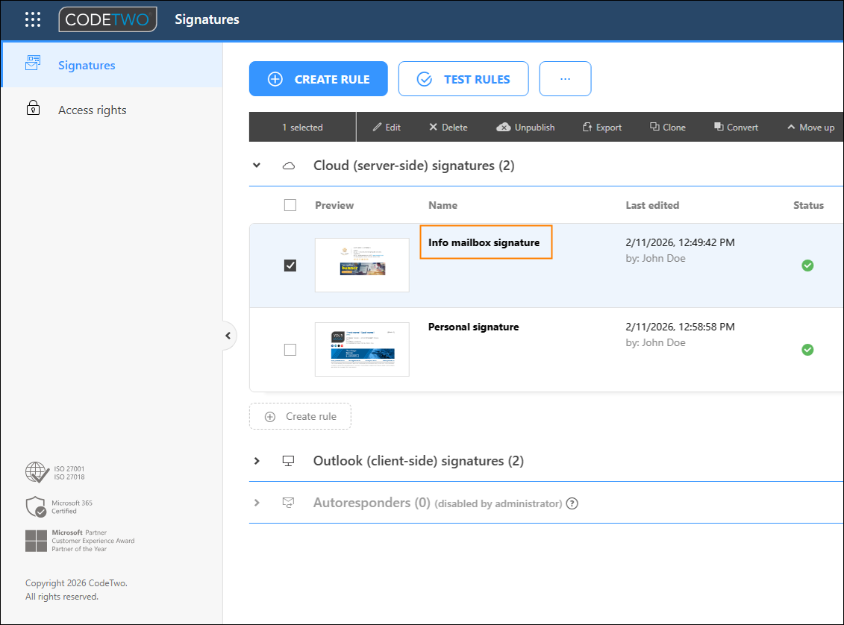Clone the selected signature rule
The image size is (844, 625).
(667, 128)
